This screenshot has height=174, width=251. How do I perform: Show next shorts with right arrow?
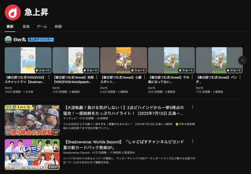tap(243, 60)
